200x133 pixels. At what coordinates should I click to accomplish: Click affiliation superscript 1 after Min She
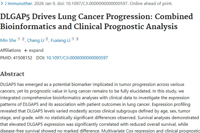coord(19,39)
